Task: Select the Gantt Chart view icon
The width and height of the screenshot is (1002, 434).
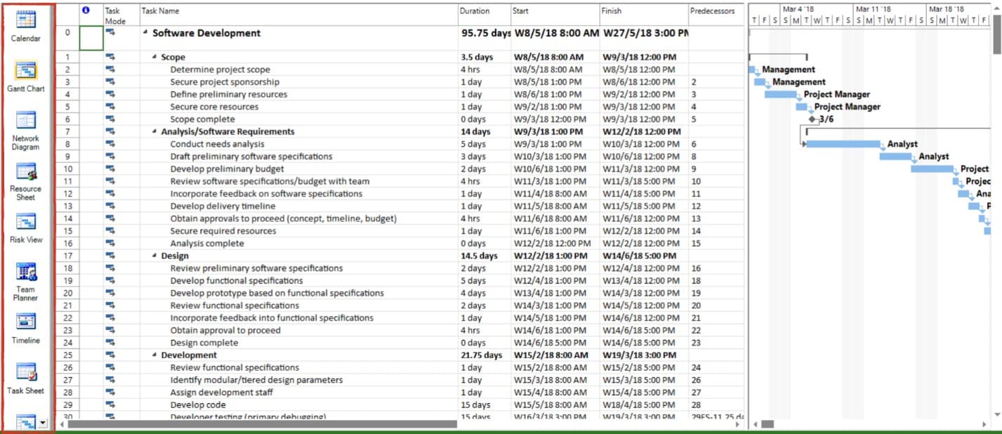Action: tap(26, 70)
